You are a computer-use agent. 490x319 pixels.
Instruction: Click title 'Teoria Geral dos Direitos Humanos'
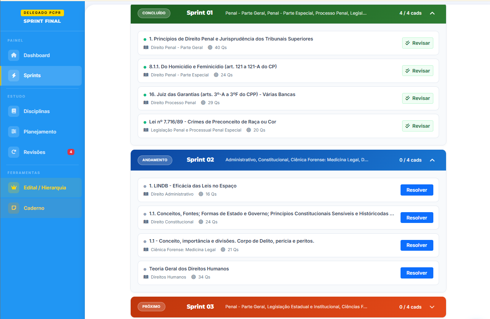(189, 268)
